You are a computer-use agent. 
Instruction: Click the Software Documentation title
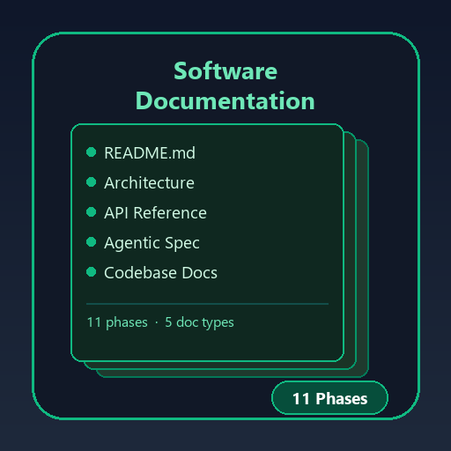click(x=225, y=86)
